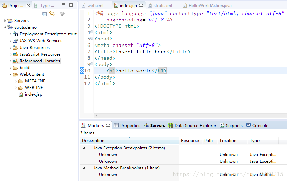Image resolution: width=287 pixels, height=181 pixels.
Task: Expand Java Resources node
Action: pos(10,48)
